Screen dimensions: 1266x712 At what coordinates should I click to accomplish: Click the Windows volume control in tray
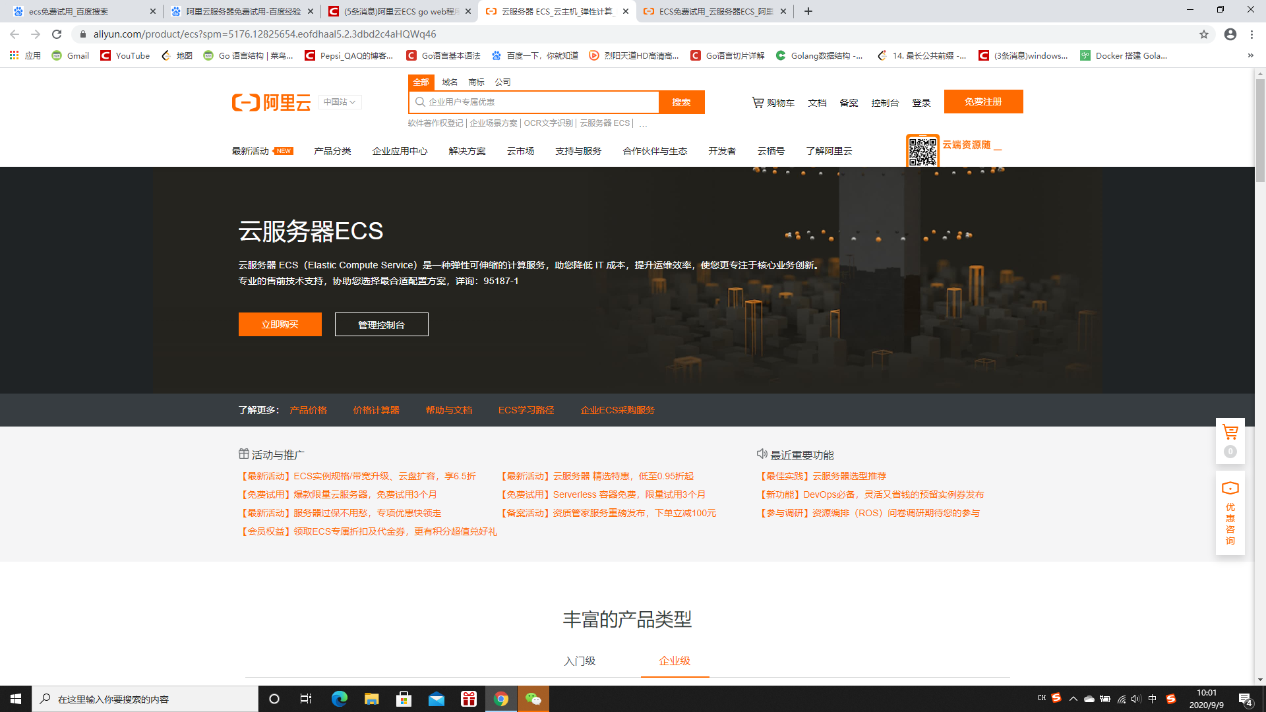click(x=1135, y=699)
